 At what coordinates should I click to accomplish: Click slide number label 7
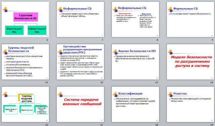click(102, 40)
